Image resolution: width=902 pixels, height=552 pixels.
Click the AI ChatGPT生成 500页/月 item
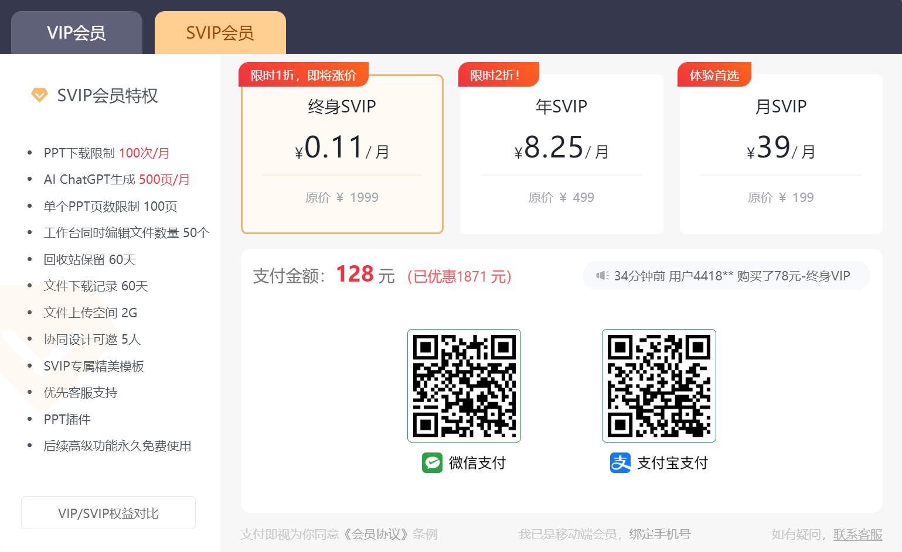(x=117, y=180)
